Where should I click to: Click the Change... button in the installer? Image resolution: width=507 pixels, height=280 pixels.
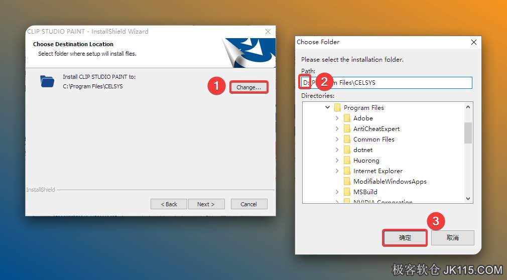coord(248,87)
